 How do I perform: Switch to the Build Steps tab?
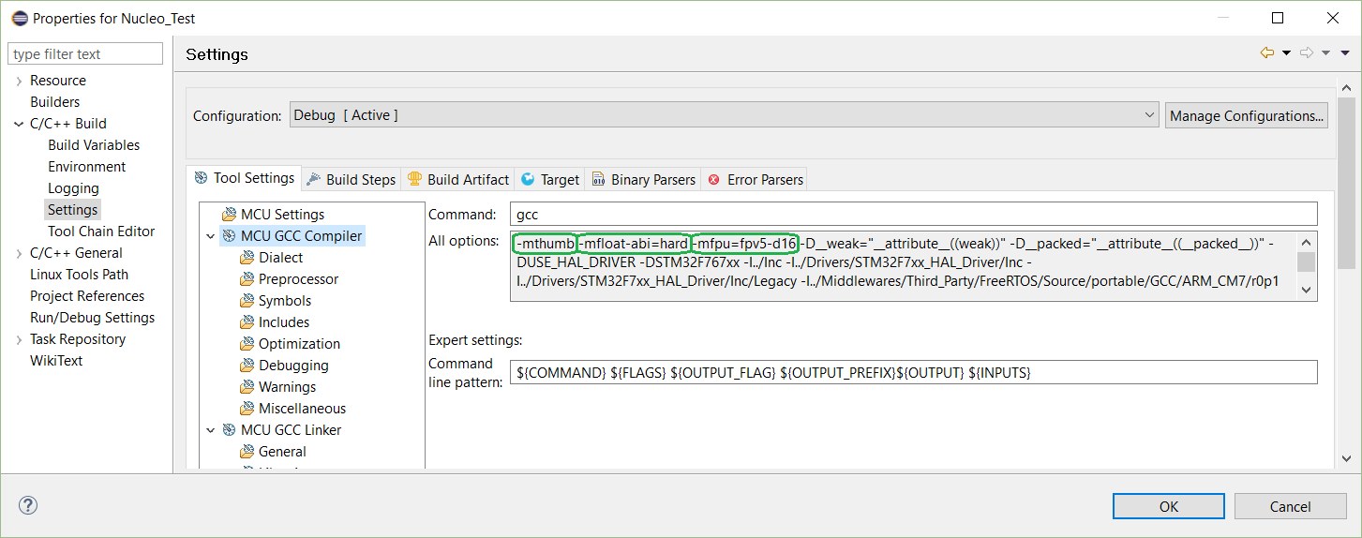coord(360,179)
